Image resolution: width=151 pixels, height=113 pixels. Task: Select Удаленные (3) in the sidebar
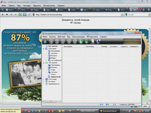point(54,84)
